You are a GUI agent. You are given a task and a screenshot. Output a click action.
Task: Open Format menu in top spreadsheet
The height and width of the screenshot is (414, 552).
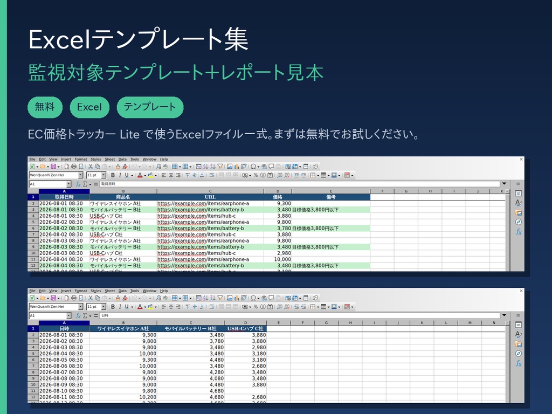(x=81, y=159)
